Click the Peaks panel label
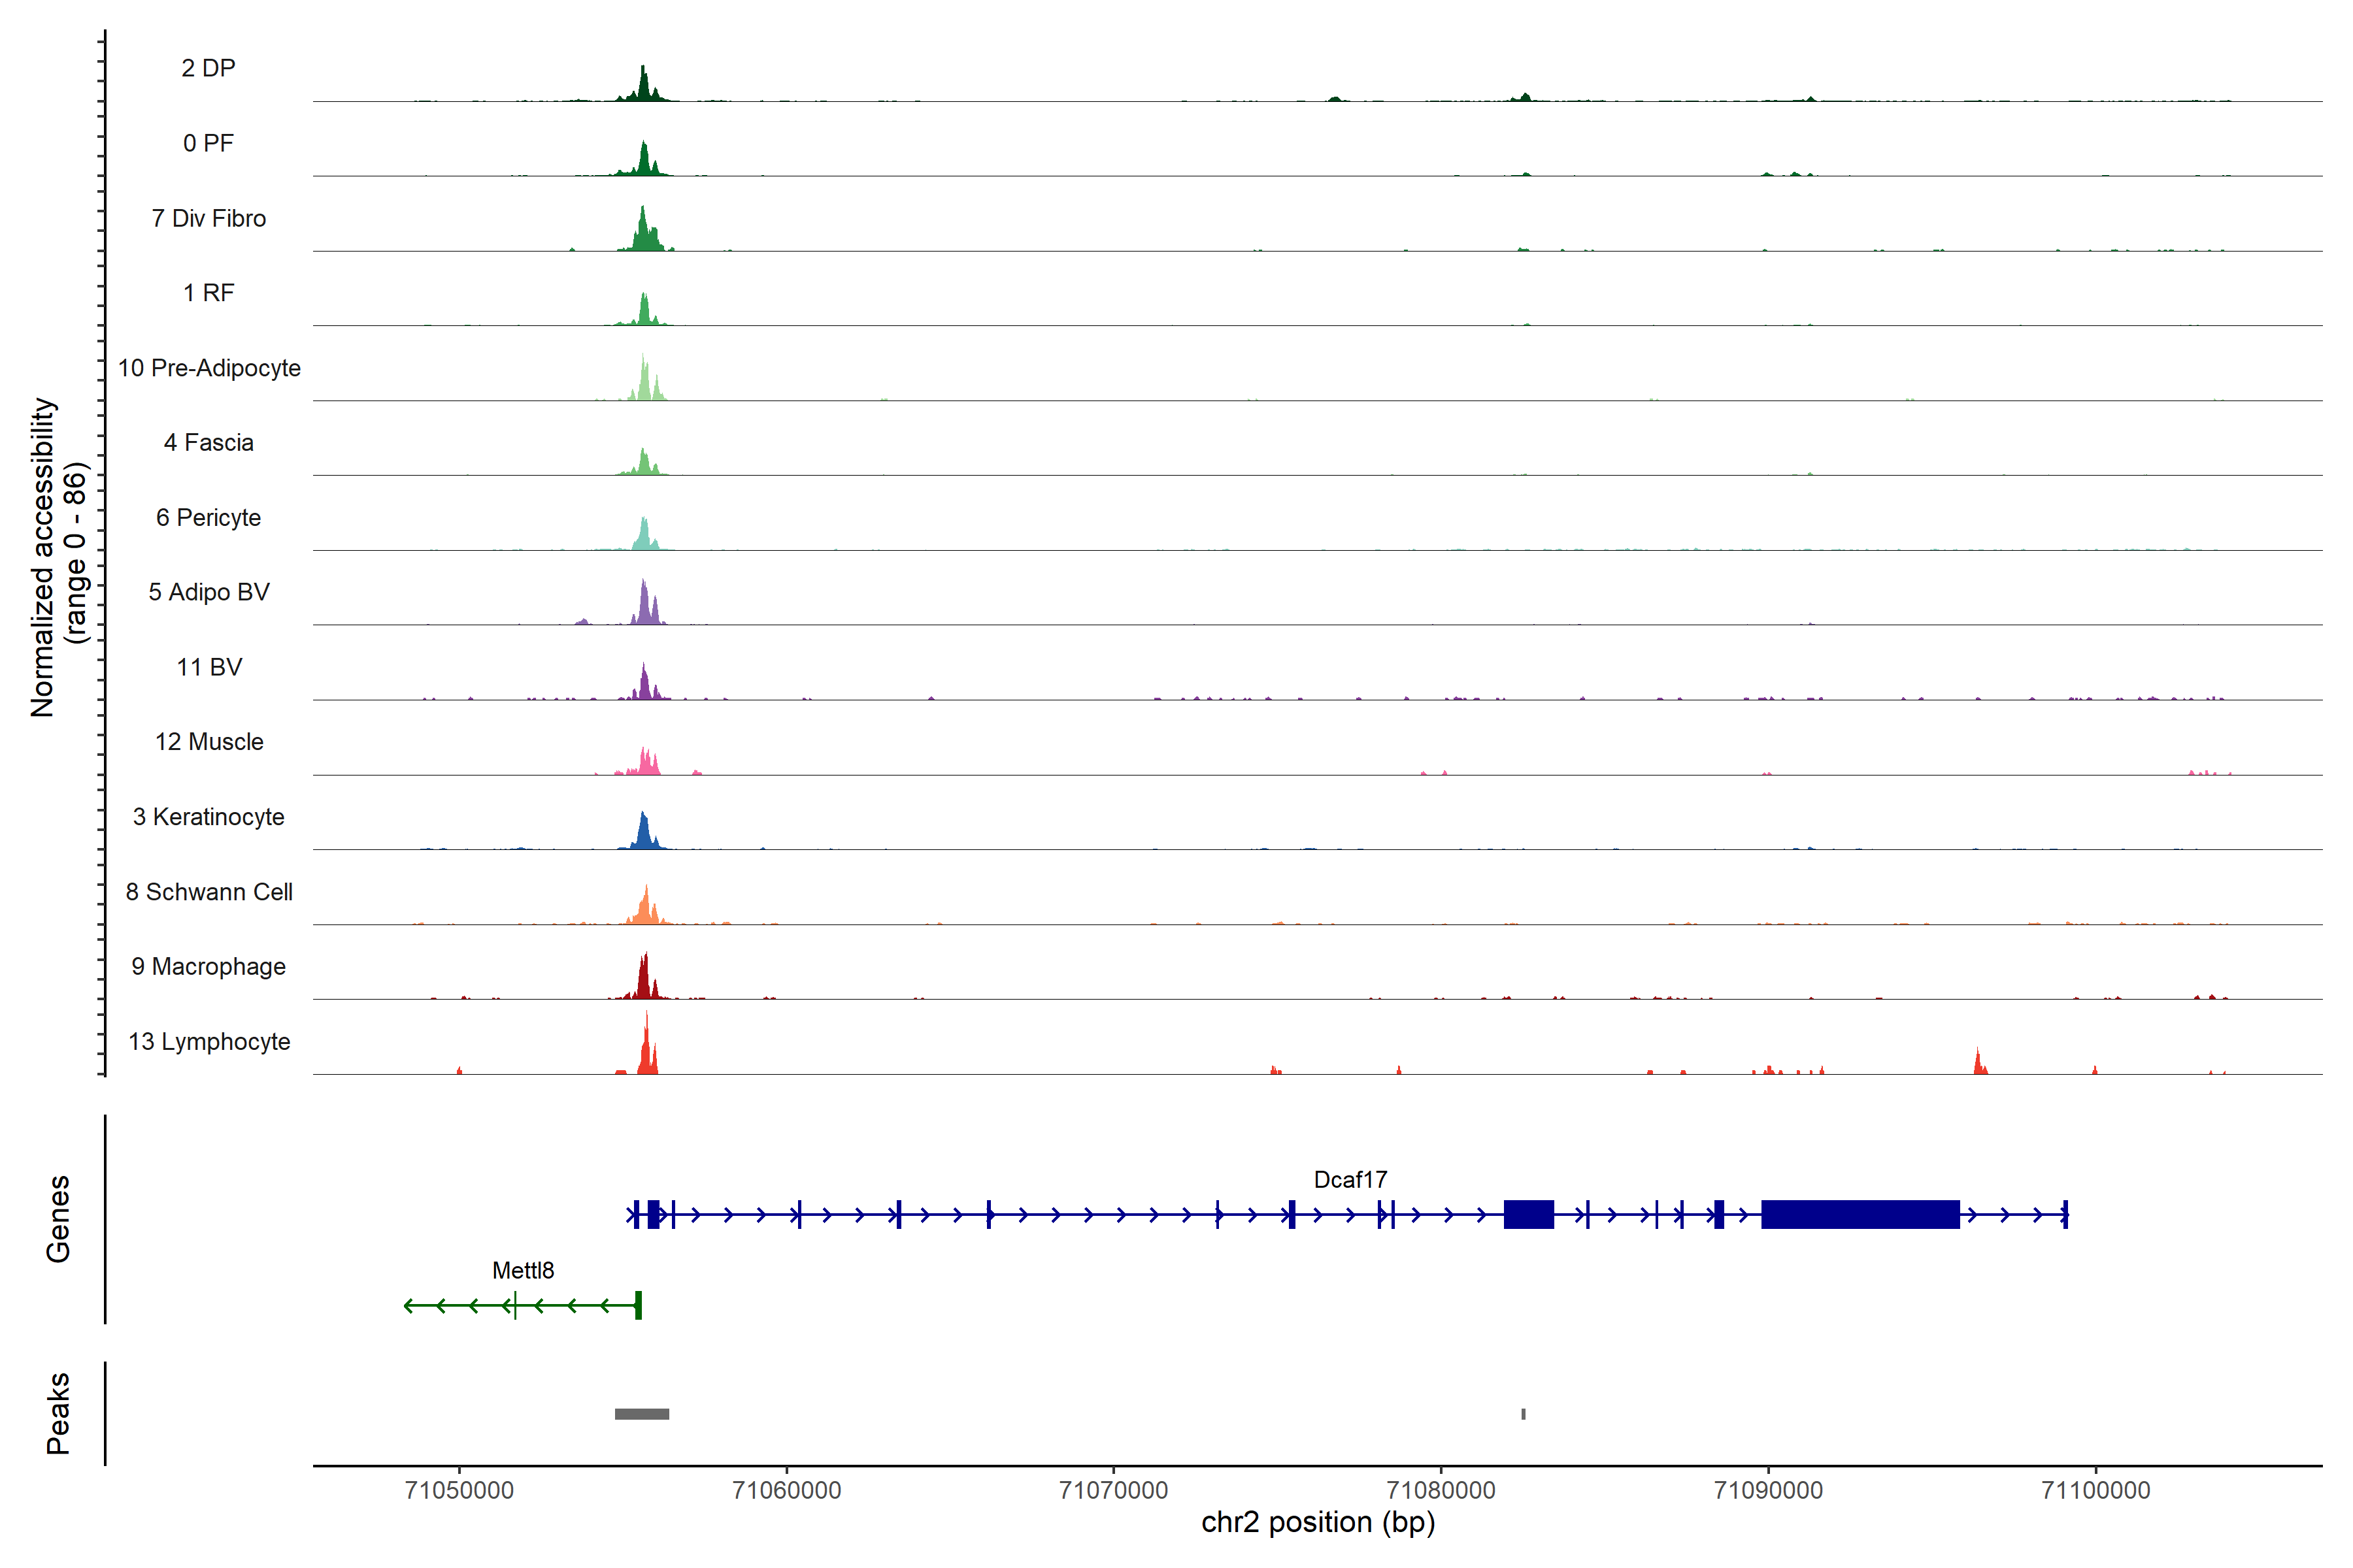 tap(58, 1412)
